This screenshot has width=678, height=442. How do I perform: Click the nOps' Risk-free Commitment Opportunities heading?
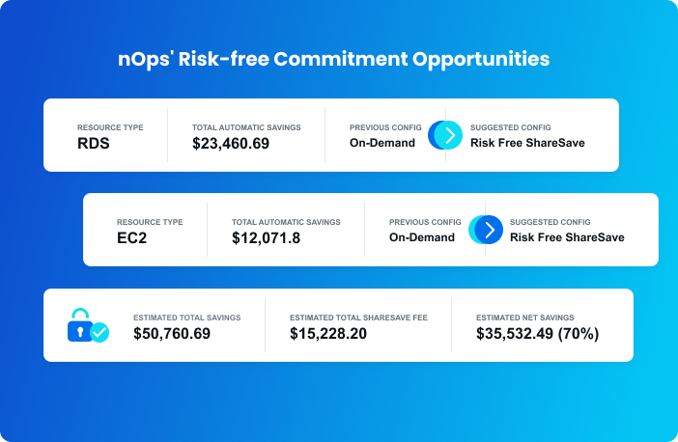[x=334, y=59]
